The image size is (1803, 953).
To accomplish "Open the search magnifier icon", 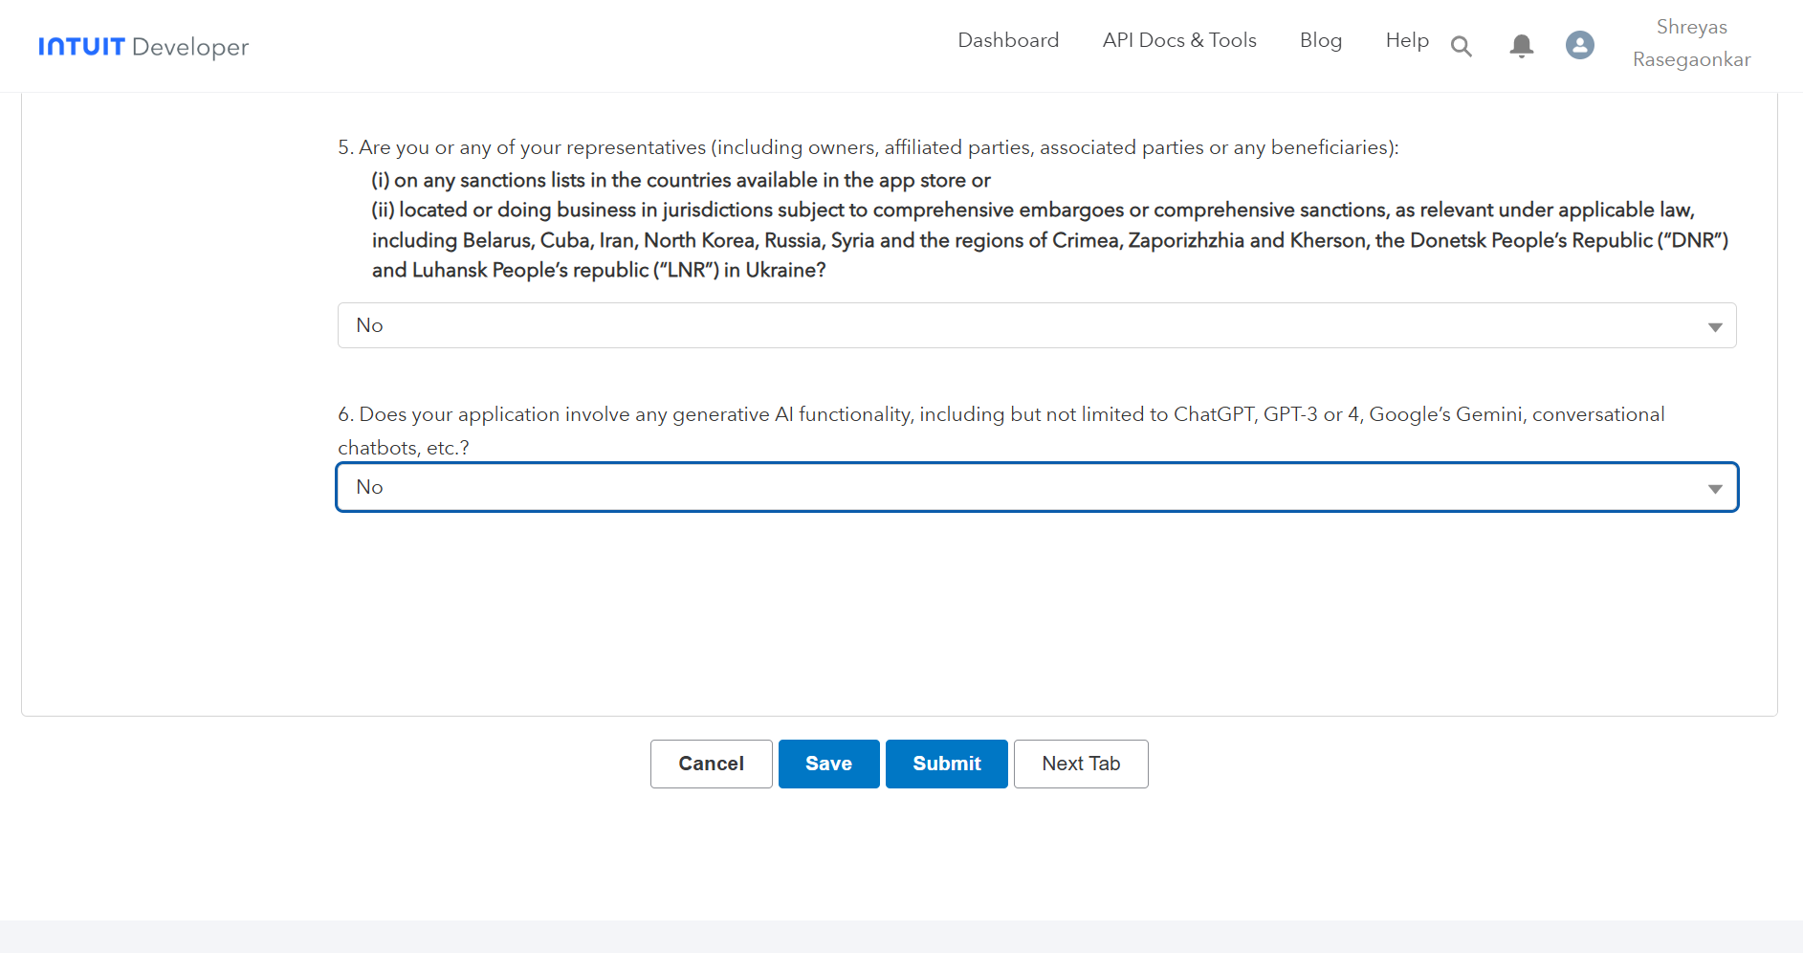I will 1461,46.
